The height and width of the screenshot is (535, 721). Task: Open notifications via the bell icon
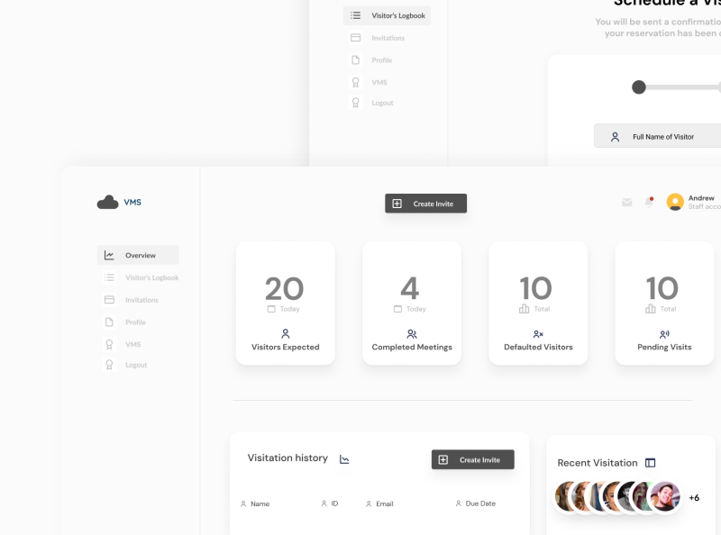point(649,202)
